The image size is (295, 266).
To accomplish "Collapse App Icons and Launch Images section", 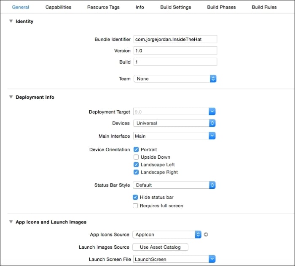I will (x=11, y=222).
